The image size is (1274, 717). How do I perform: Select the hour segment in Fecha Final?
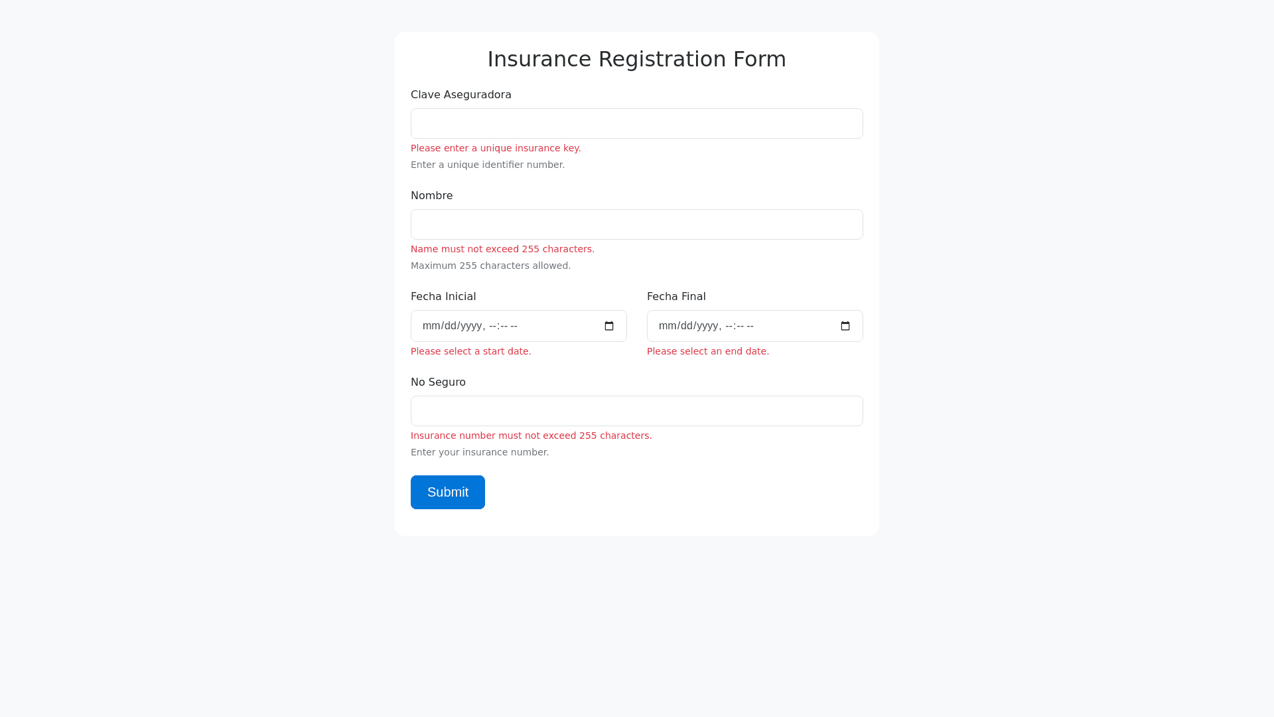729,326
